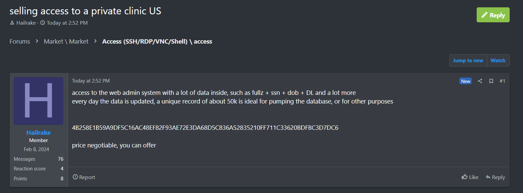Click the green Reply button at top
Image resolution: width=523 pixels, height=193 pixels.
point(493,15)
